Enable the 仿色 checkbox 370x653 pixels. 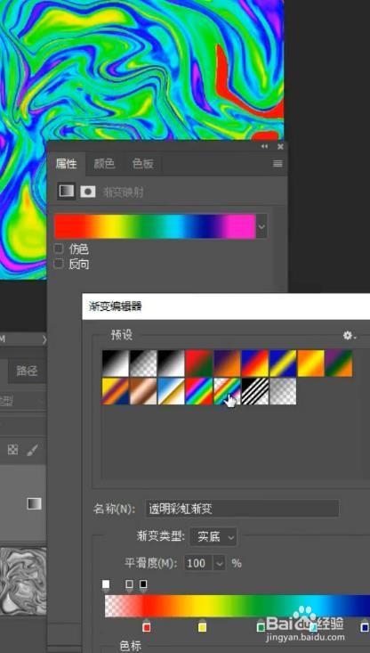59,249
